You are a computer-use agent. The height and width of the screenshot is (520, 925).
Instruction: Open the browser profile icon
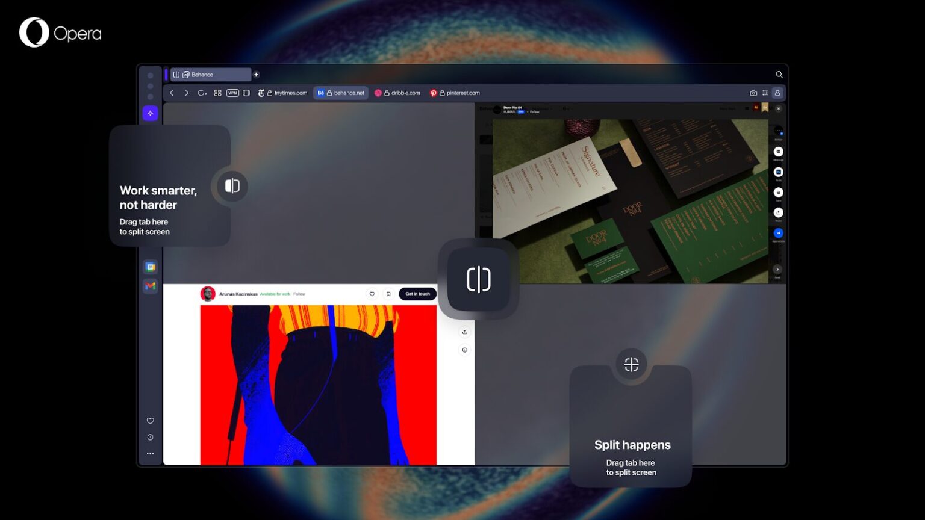click(x=778, y=93)
